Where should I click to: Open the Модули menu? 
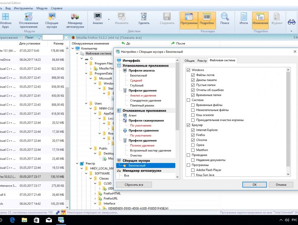click(42, 8)
